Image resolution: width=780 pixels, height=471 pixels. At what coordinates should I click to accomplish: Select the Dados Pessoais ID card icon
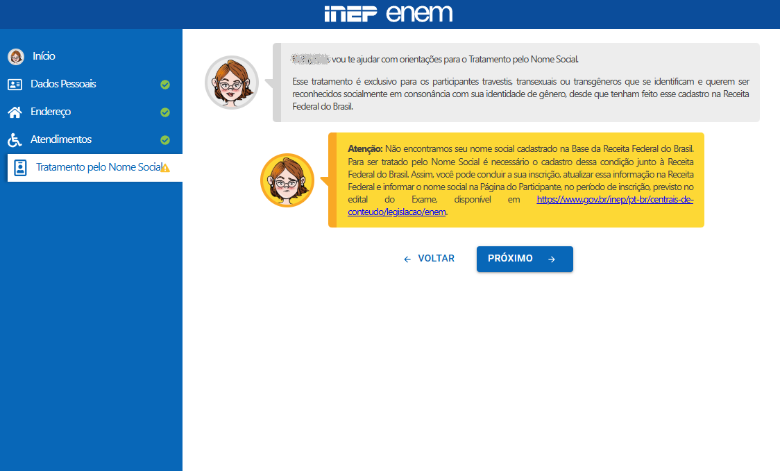[x=16, y=84]
